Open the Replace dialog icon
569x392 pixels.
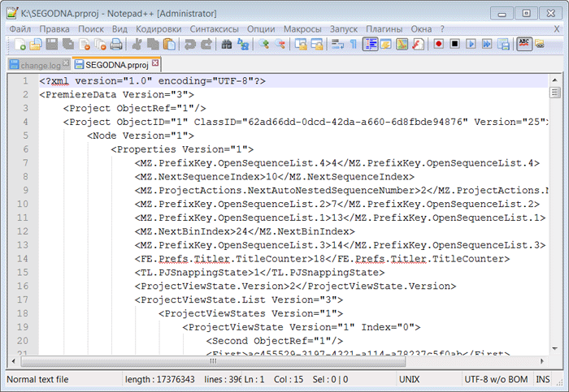(x=243, y=44)
